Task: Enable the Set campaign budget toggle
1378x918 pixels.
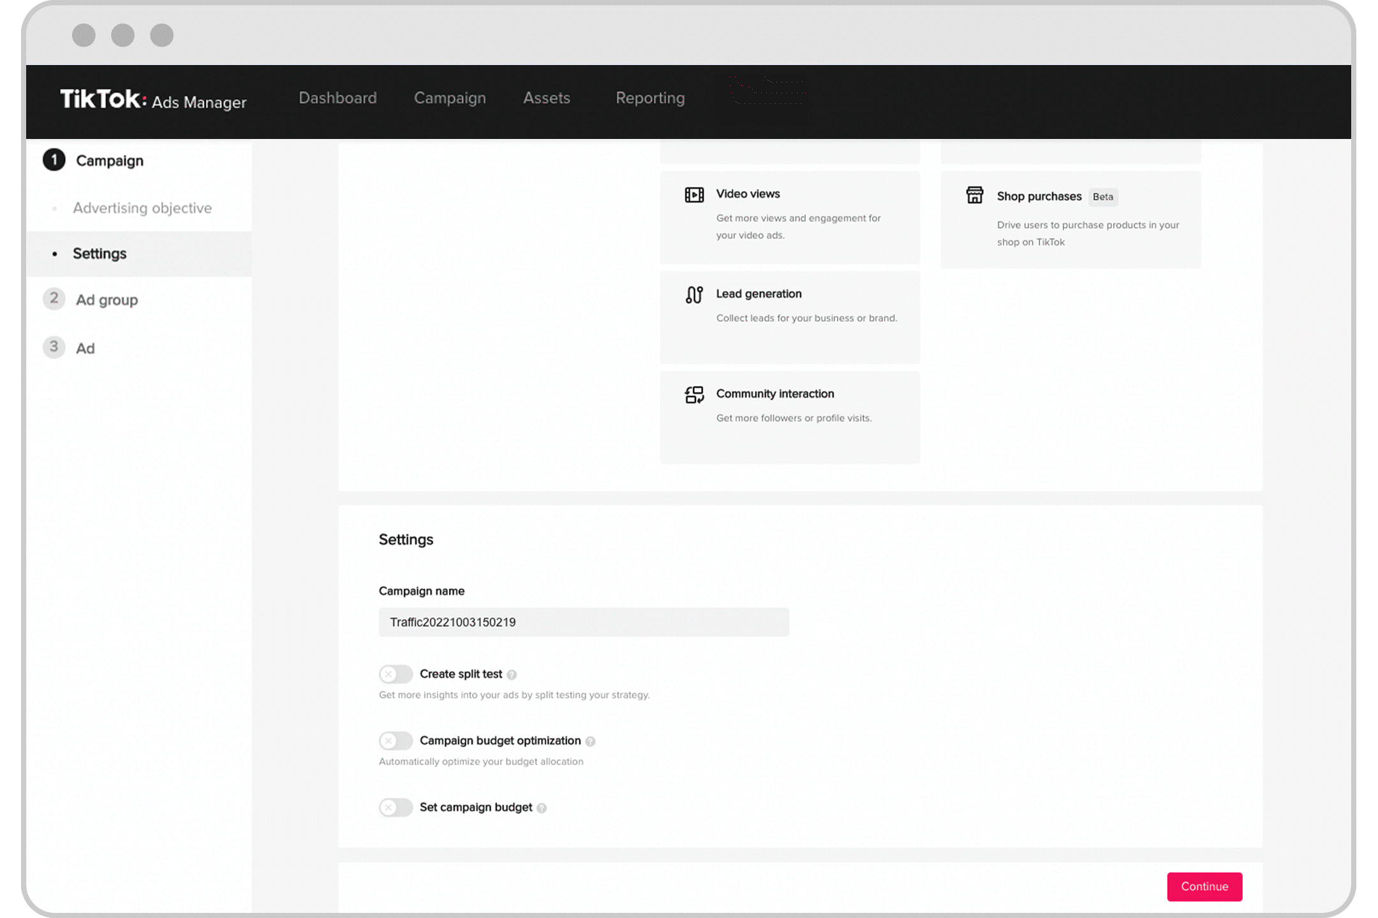Action: tap(396, 806)
